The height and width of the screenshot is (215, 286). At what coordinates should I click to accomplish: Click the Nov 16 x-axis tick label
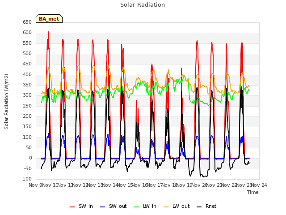(x=140, y=185)
